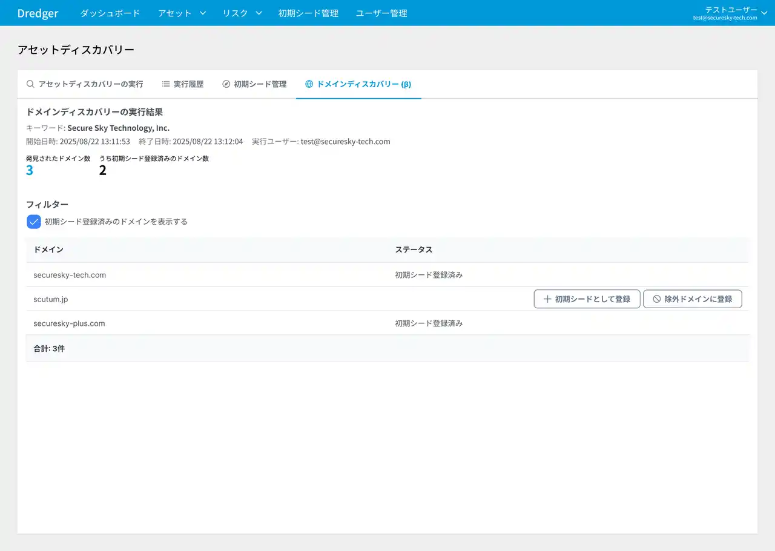This screenshot has height=551, width=775.
Task: Click the Dredger logo in the header
Action: 38,13
